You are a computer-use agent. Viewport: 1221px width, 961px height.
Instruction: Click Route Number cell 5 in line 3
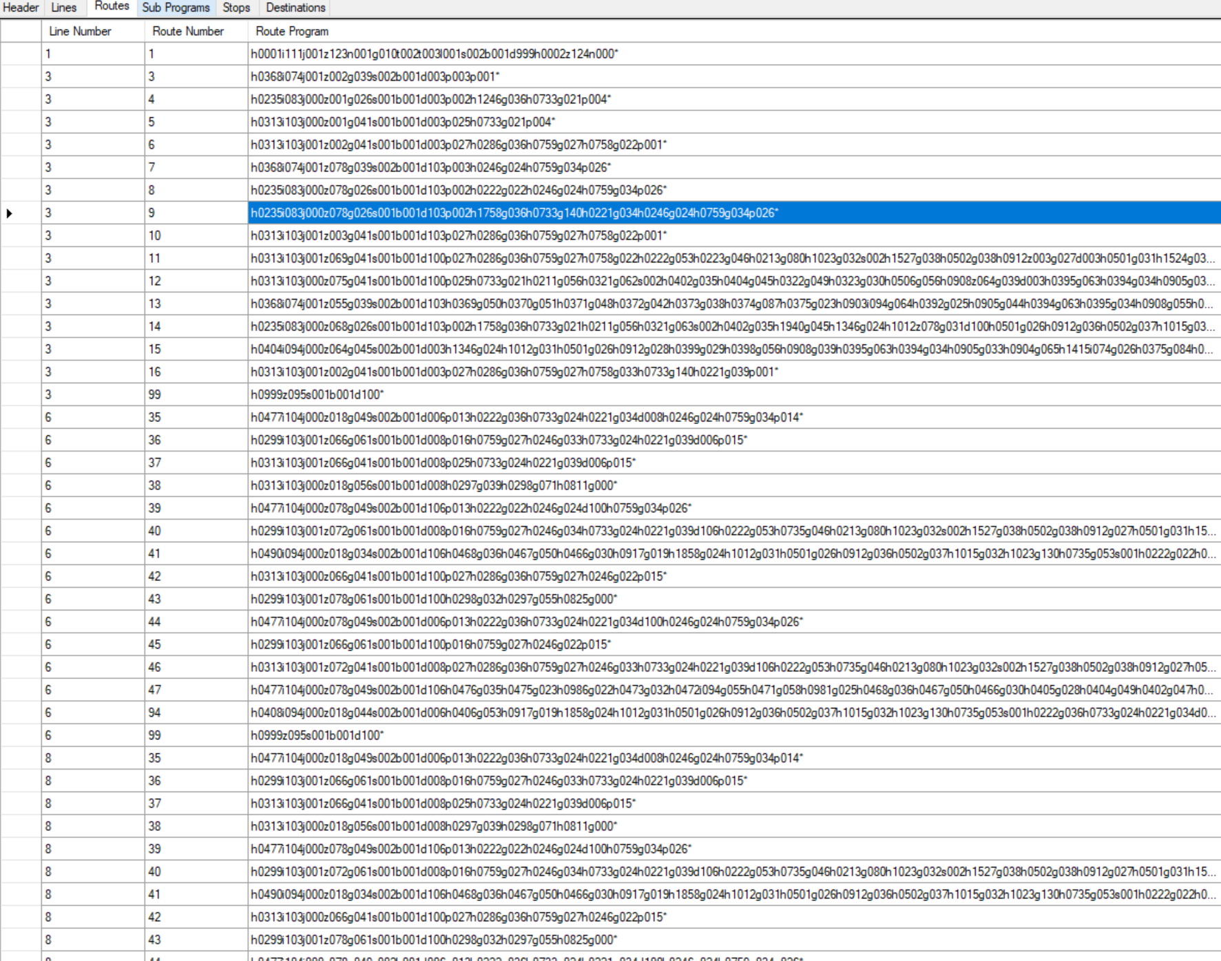coord(196,122)
